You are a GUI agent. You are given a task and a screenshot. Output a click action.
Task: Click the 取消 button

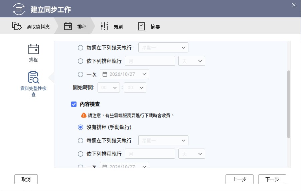(26, 179)
